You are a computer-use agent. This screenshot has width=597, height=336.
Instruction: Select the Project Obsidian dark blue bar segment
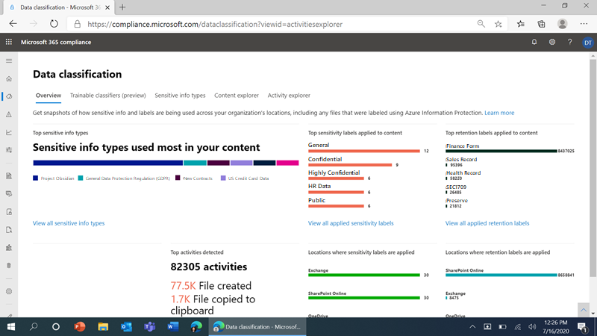(x=107, y=163)
